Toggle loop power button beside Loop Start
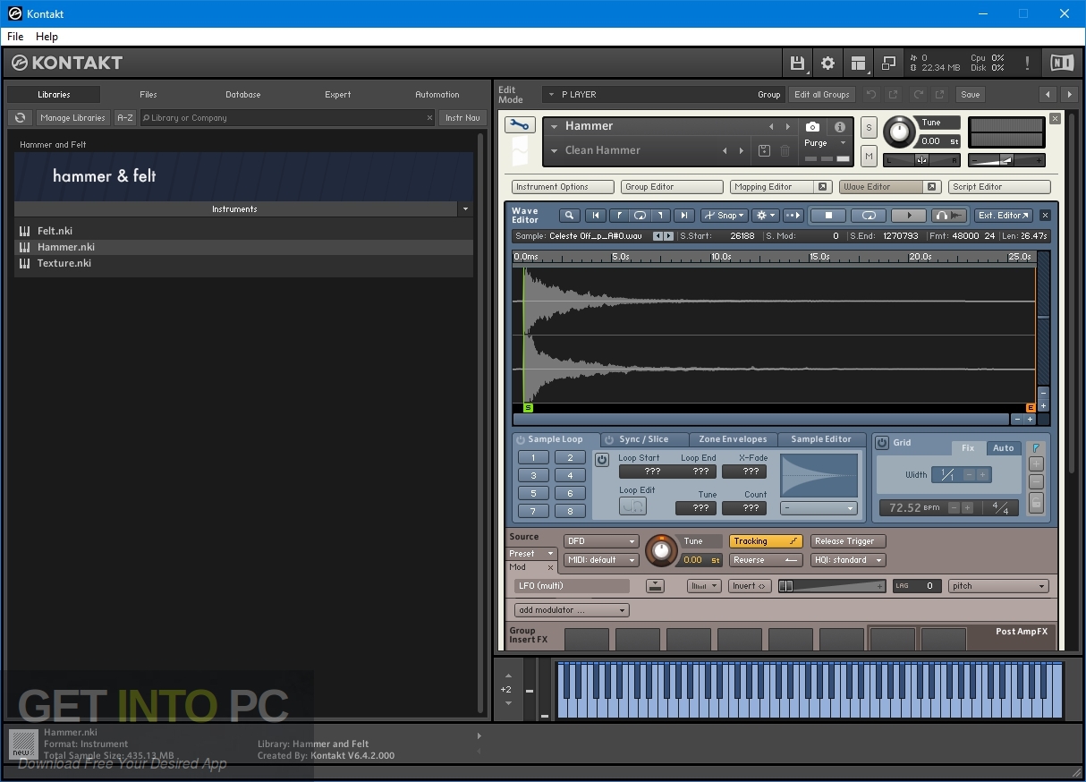1086x782 pixels. coord(602,460)
